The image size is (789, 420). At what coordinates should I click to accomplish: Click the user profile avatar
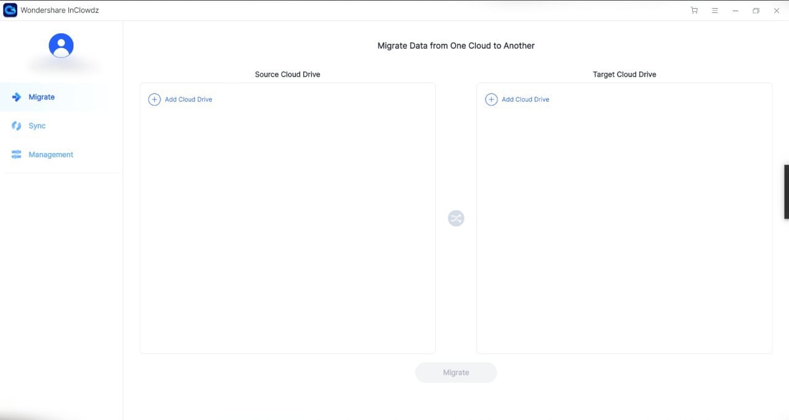point(61,46)
